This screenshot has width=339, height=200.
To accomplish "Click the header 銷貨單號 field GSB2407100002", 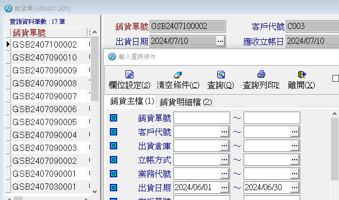I will coord(188,26).
